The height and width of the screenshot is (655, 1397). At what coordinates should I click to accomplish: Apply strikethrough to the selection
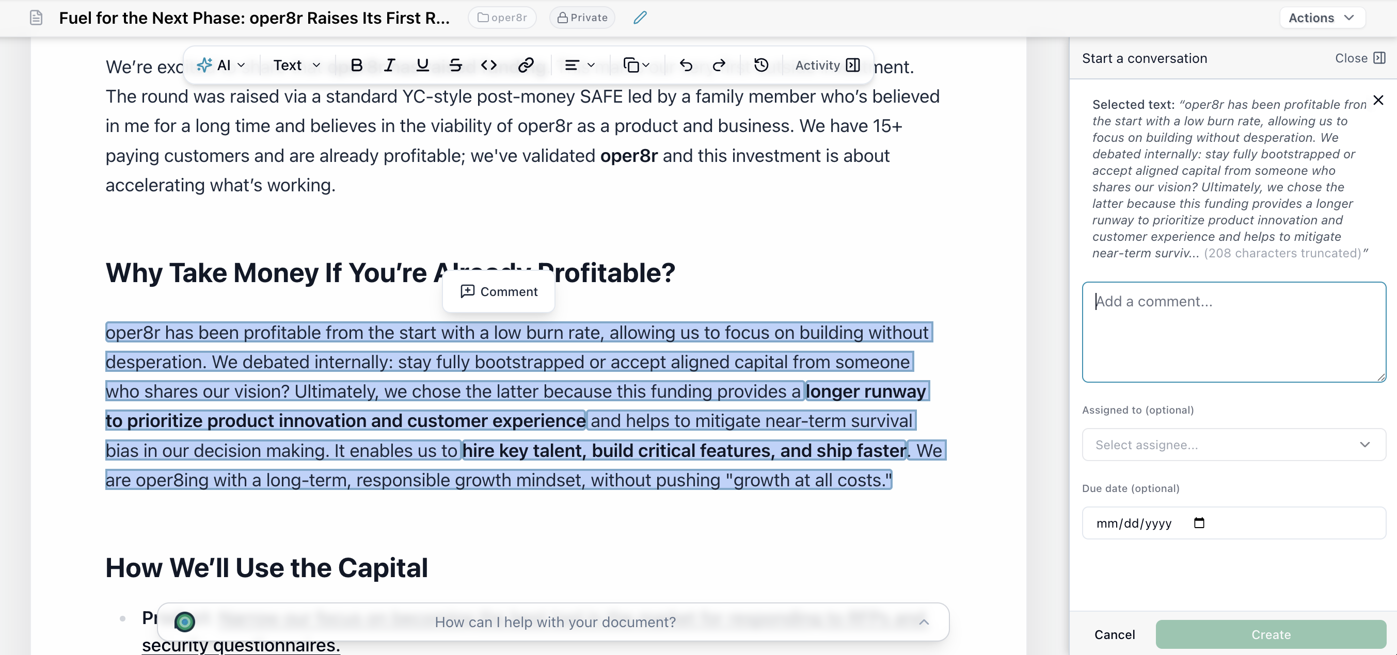point(455,65)
